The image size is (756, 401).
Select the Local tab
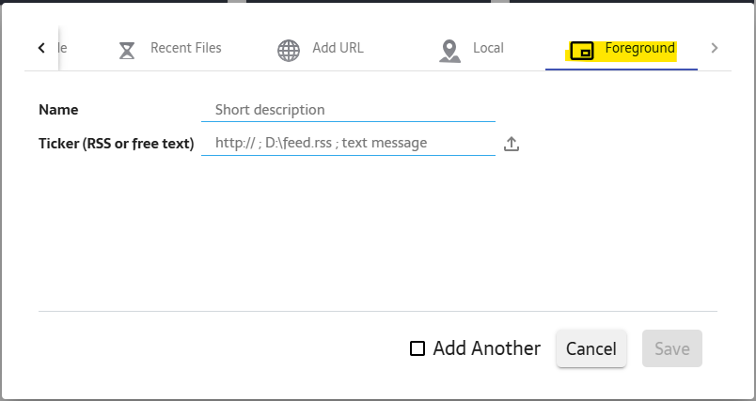click(488, 48)
